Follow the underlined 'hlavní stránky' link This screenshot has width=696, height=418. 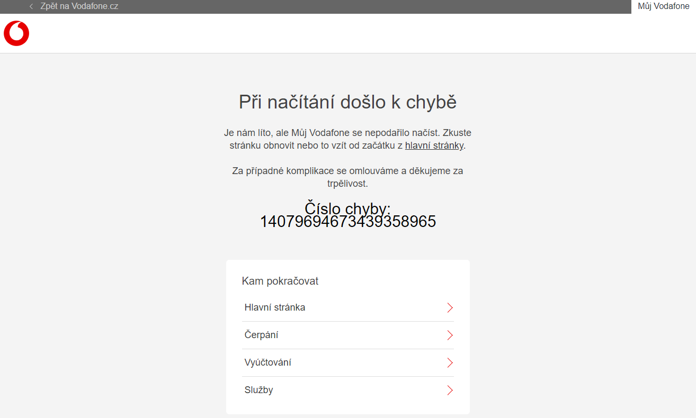(x=434, y=146)
